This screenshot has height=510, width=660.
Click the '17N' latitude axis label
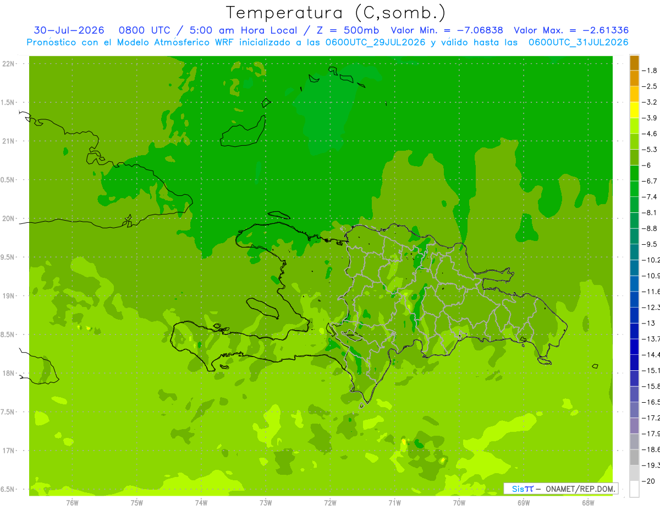[x=8, y=451]
